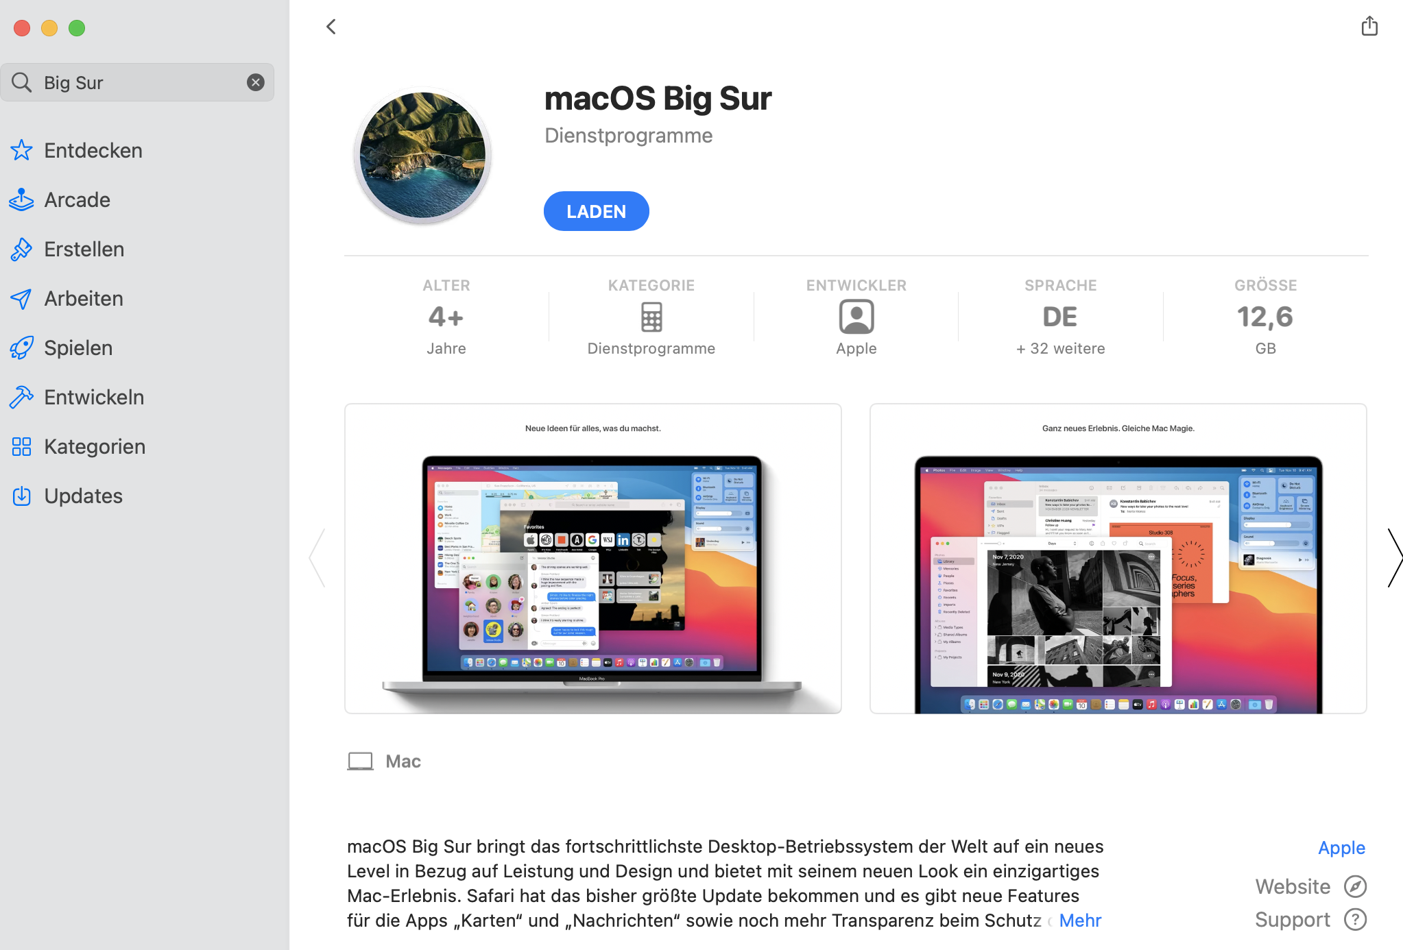Open the Apple developer link
This screenshot has height=950, width=1403.
pyautogui.click(x=1341, y=848)
